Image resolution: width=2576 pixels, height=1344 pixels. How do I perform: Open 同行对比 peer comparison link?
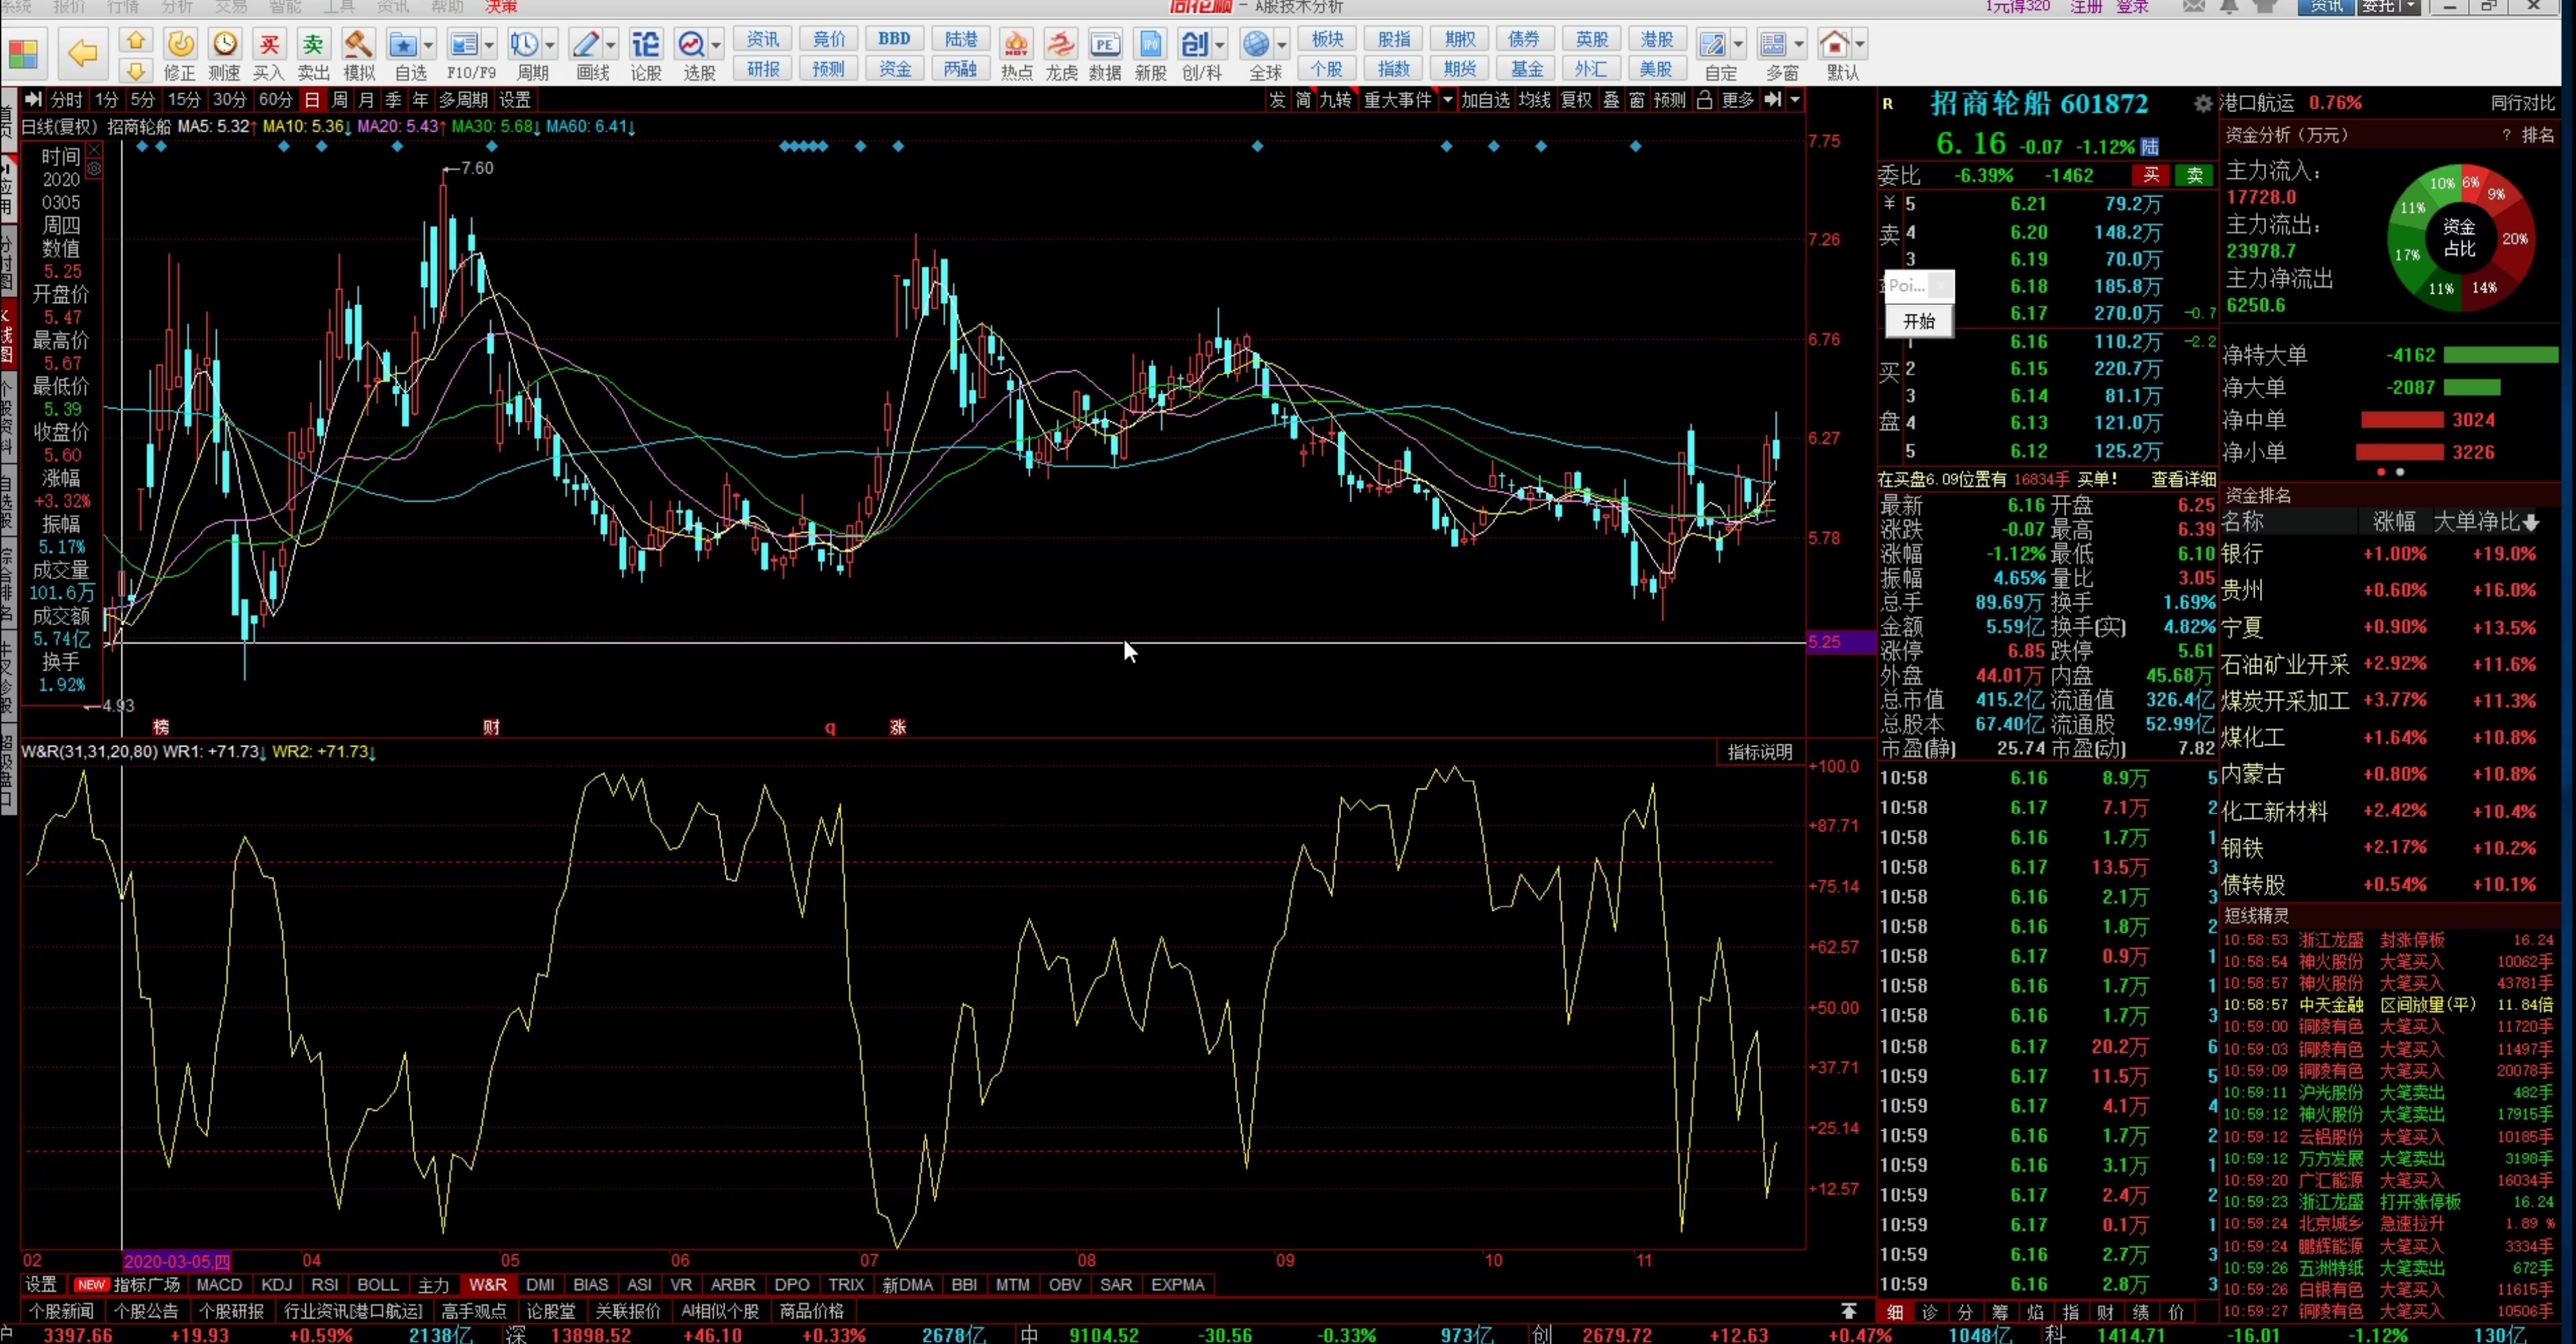2522,103
